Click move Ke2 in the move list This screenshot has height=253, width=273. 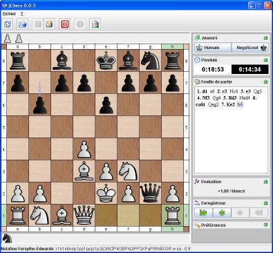point(231,104)
